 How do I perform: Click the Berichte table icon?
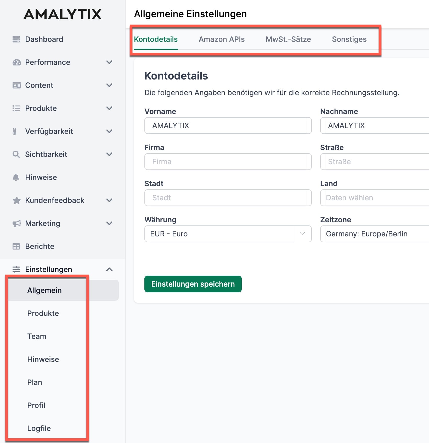pos(16,246)
